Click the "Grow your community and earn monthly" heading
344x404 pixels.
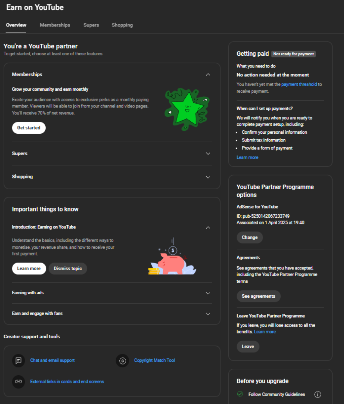50,89
